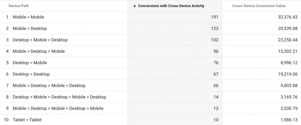301x125 pixels.
Task: Open Desktop > Mobile > Desktop path
Action: point(40,40)
